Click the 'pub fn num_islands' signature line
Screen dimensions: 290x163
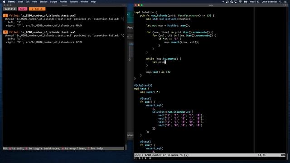(177, 15)
